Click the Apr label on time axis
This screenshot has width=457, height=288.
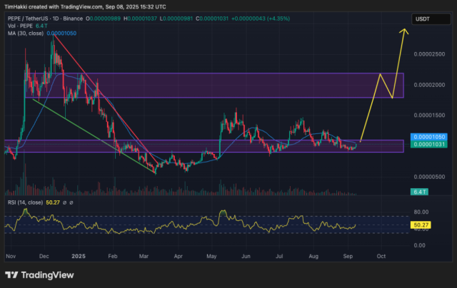coord(178,257)
